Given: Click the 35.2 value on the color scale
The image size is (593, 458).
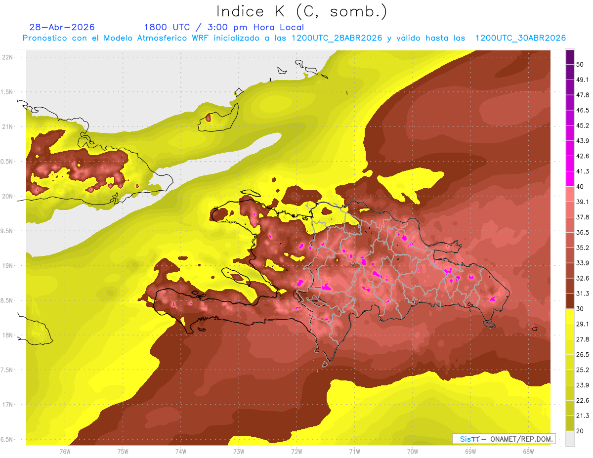Looking at the screenshot, I should (x=583, y=248).
